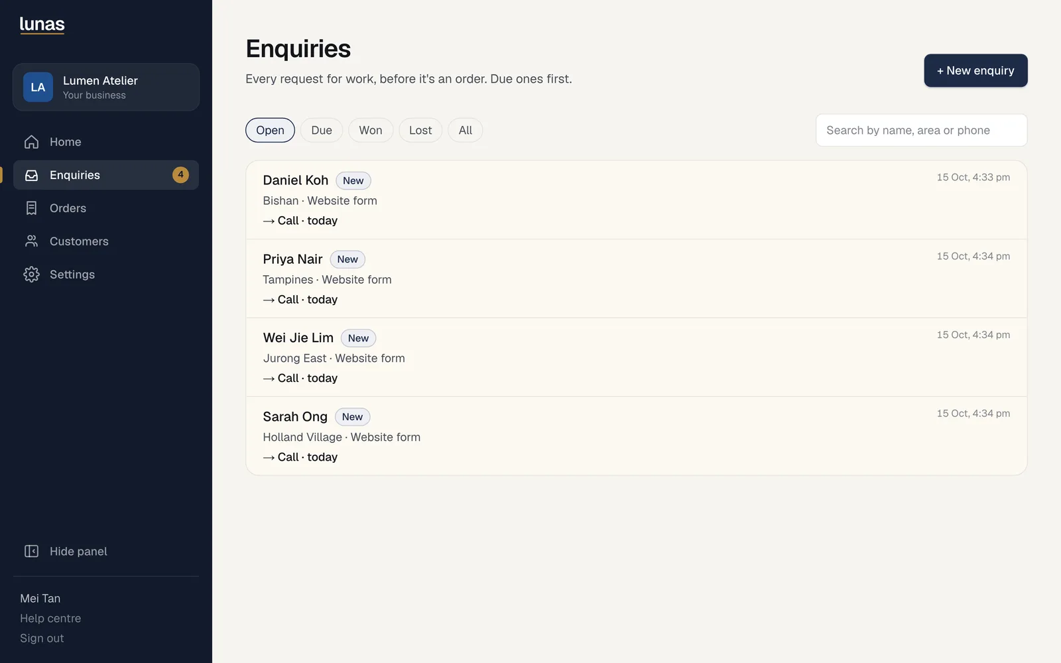Click Sign out
Viewport: 1061px width, 663px height.
click(42, 638)
